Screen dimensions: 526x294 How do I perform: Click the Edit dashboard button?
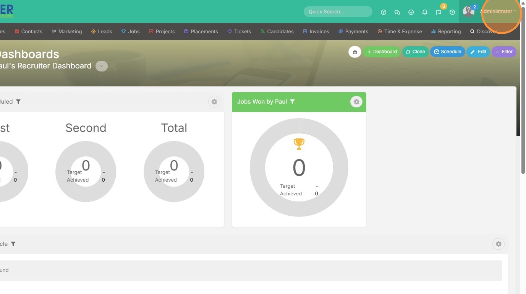[478, 52]
